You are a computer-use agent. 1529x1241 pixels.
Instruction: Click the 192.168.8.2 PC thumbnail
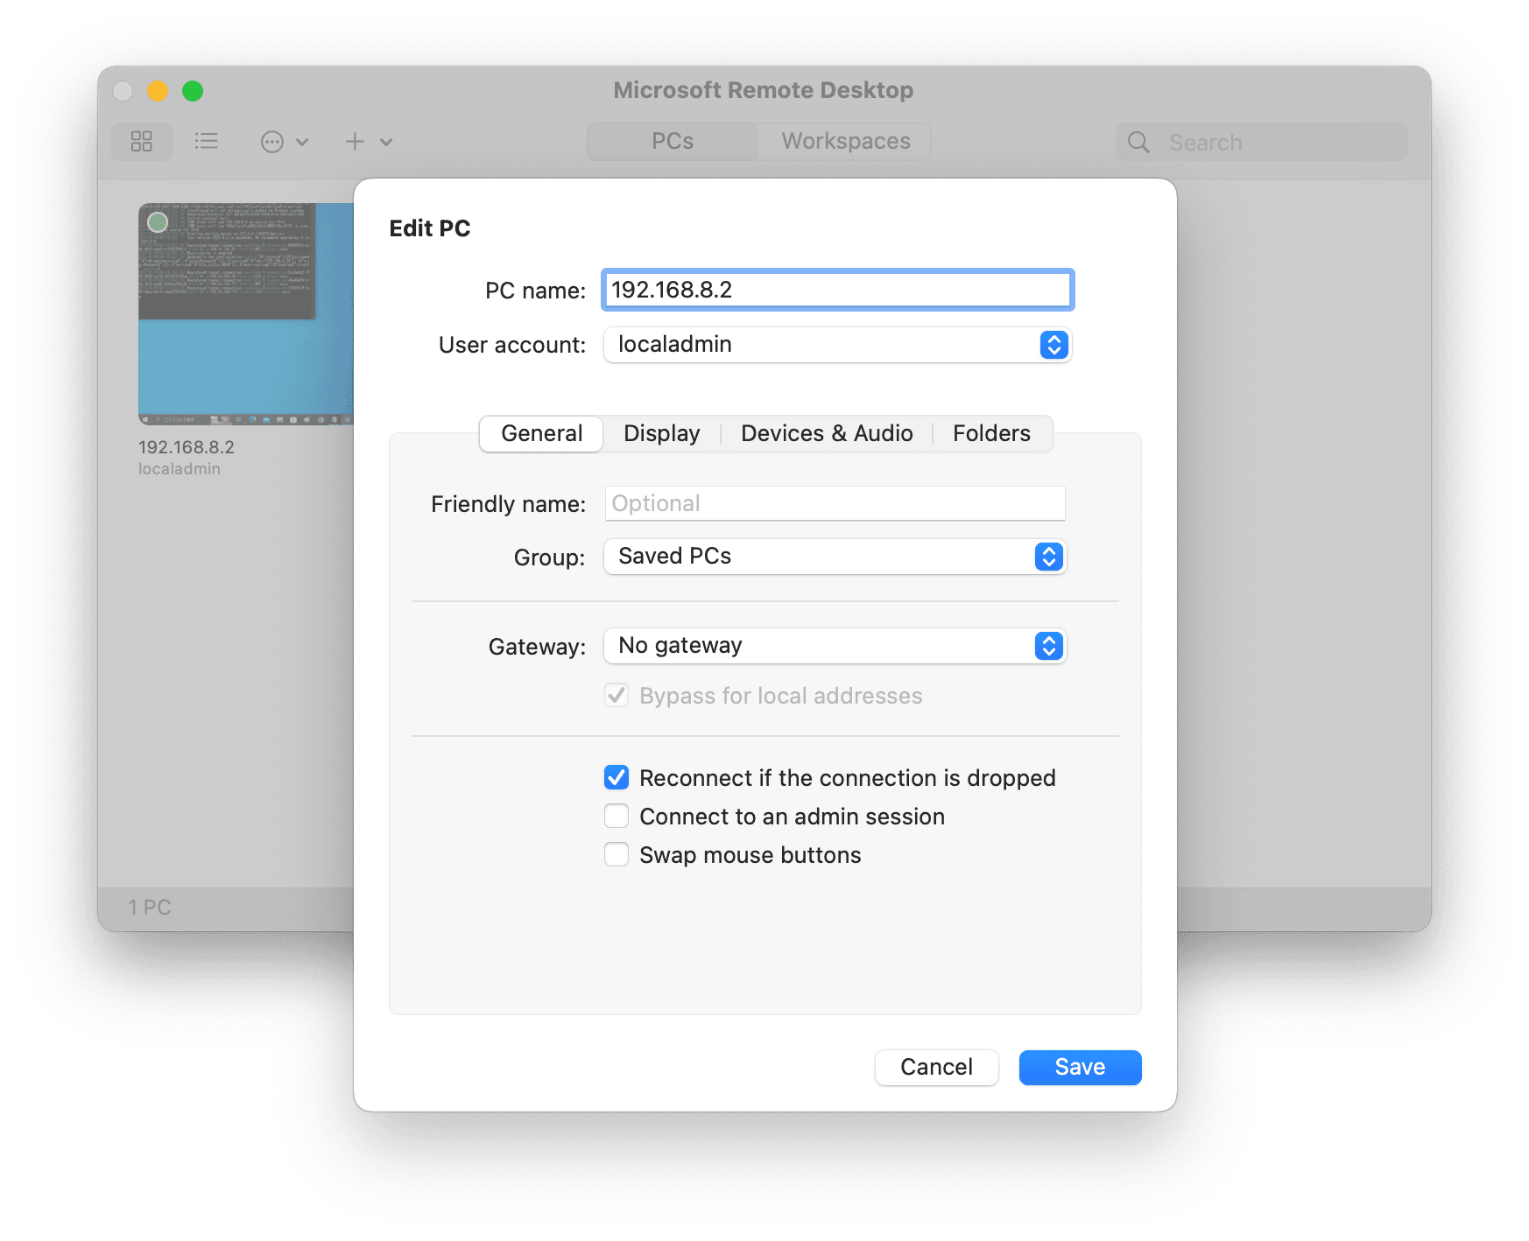point(246,314)
